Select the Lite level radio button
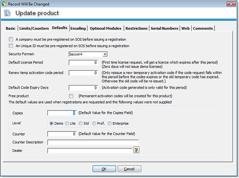The image size is (239, 178). (67, 123)
